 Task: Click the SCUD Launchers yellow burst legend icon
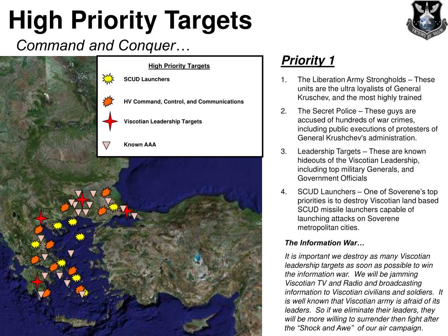(x=108, y=79)
